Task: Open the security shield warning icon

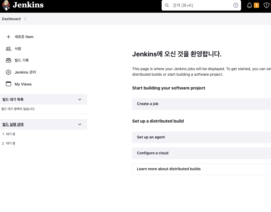Action: tap(266, 5)
